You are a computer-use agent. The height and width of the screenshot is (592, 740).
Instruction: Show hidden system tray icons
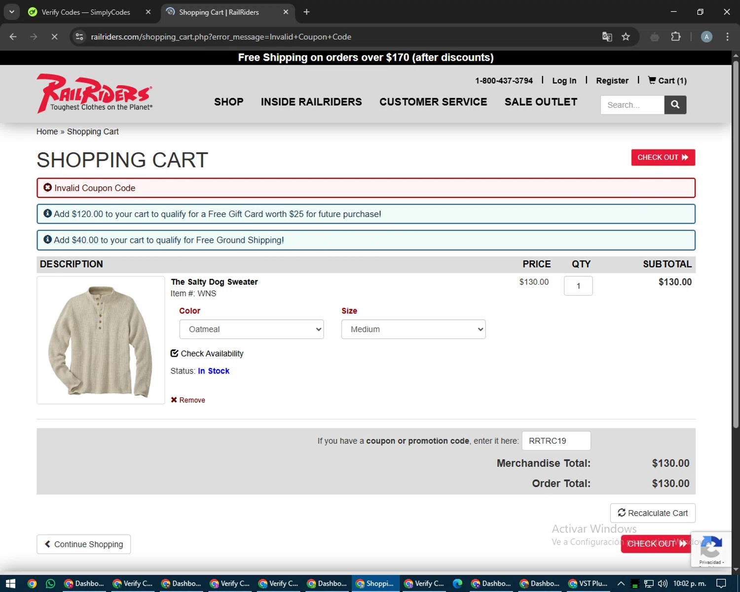click(x=621, y=584)
